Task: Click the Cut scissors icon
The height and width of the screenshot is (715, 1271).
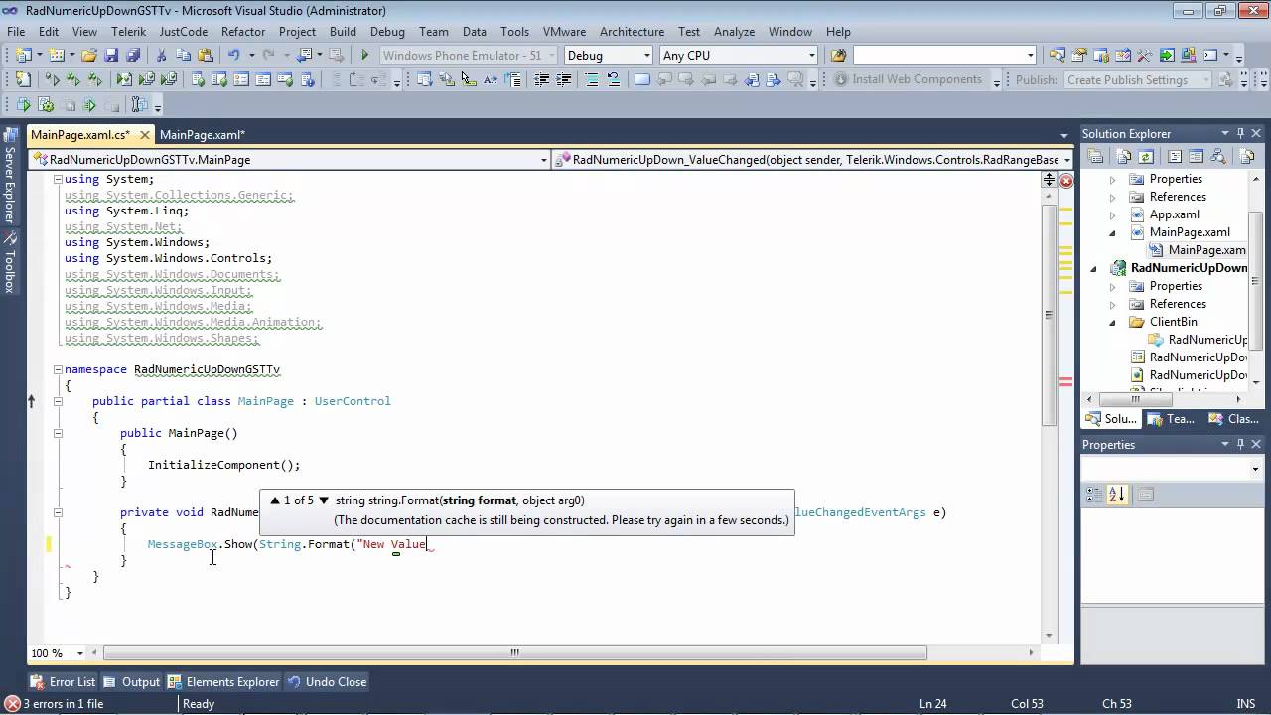Action: tap(162, 56)
